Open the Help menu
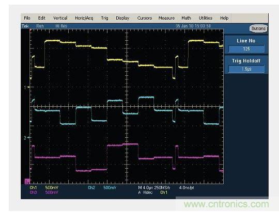This screenshot has height=212, width=279. coord(224,18)
